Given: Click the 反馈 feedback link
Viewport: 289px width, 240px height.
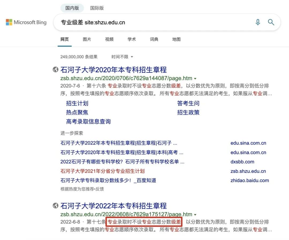Looking at the screenshot, I should tap(100, 189).
